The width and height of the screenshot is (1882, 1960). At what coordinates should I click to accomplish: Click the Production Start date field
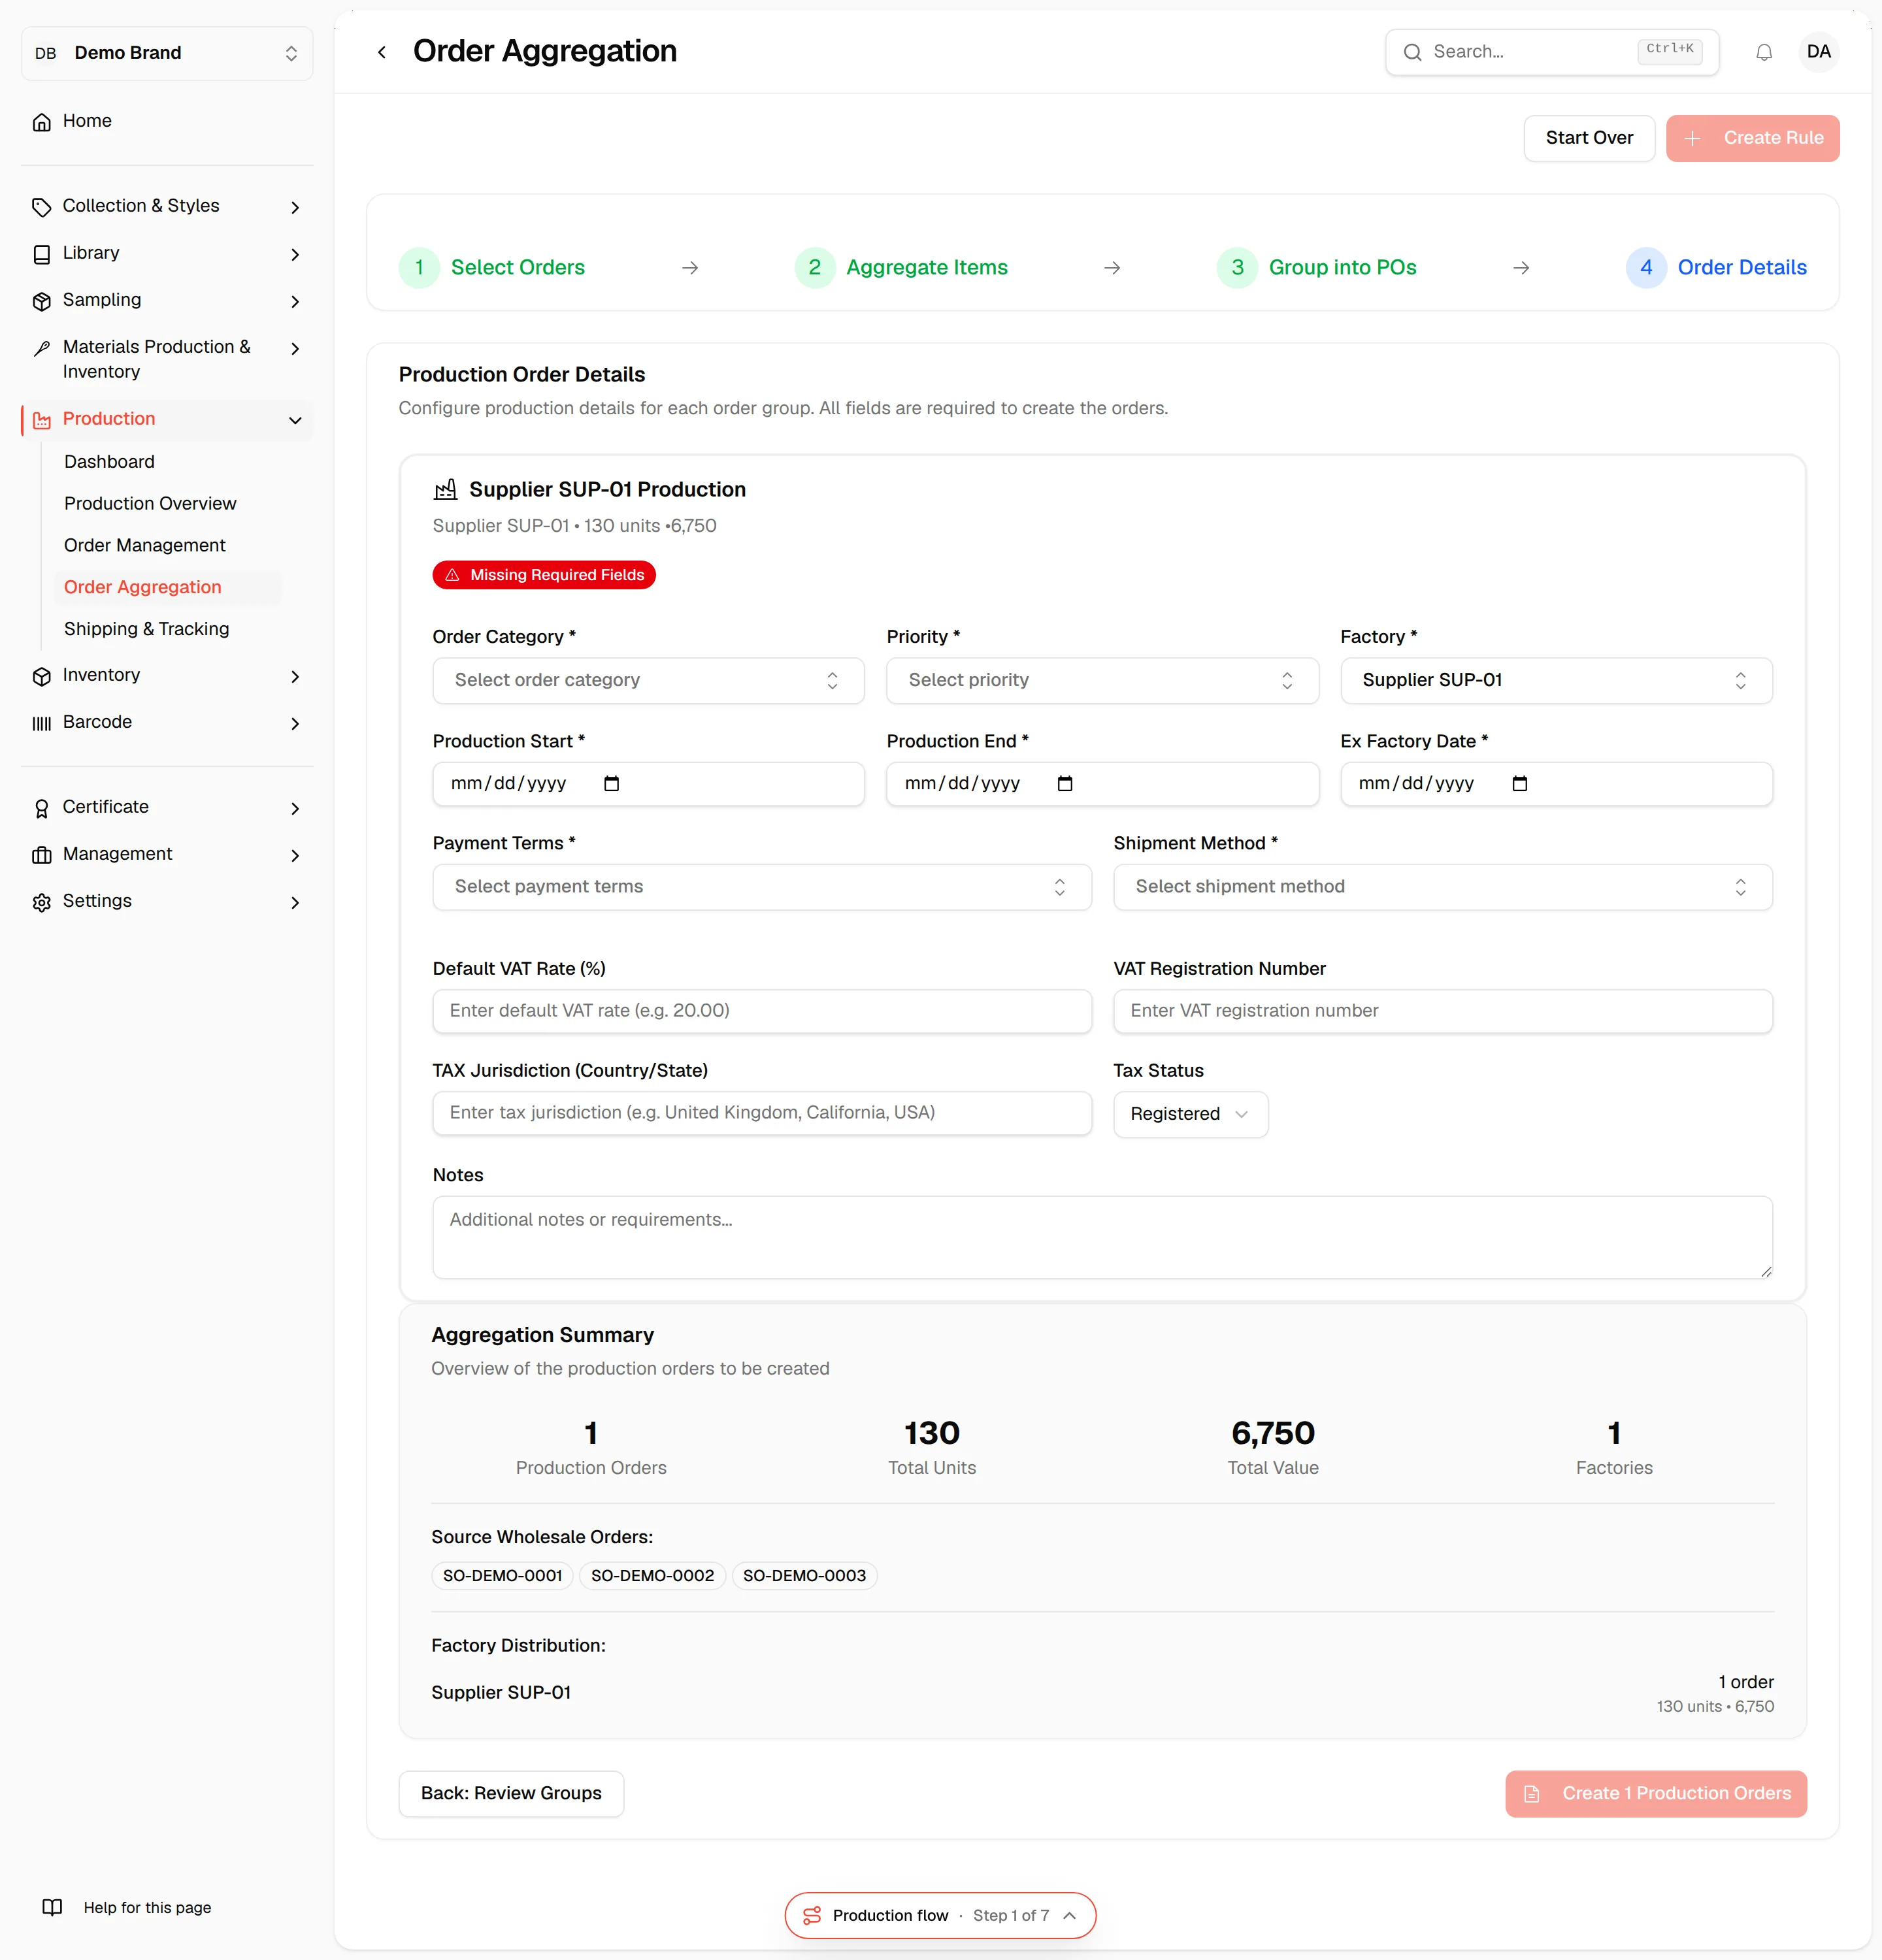tap(648, 784)
